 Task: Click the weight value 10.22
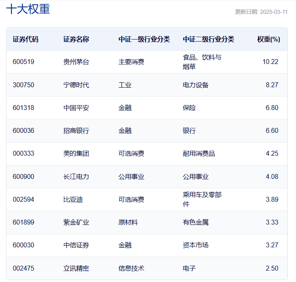point(270,62)
